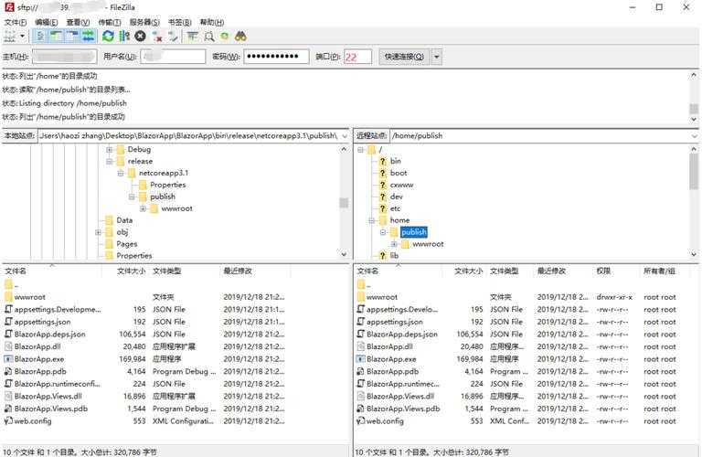This screenshot has width=702, height=457.
Task: Toggle the remote directory tree display
Action: click(x=72, y=37)
